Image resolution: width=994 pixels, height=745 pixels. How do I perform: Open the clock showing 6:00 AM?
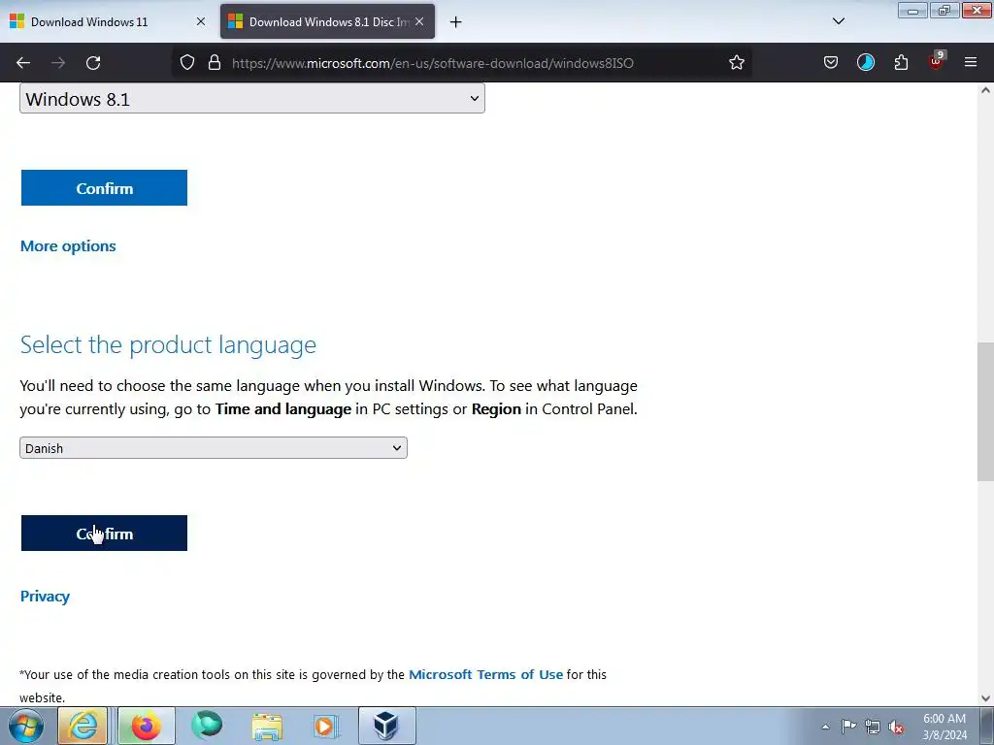click(944, 727)
